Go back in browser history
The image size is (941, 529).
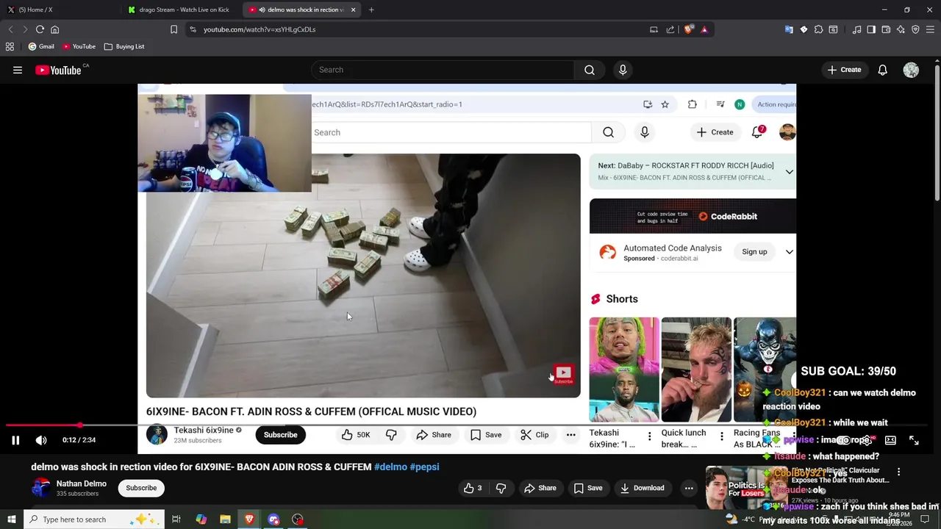pyautogui.click(x=10, y=29)
